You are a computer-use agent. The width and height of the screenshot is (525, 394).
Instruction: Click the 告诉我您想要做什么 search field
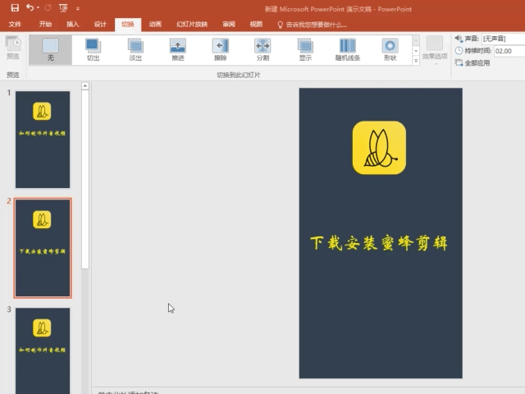(316, 25)
